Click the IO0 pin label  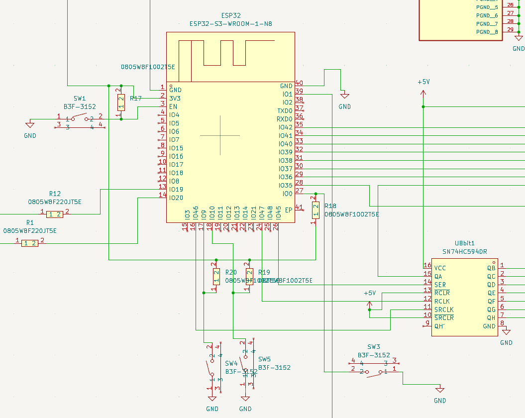pos(287,193)
